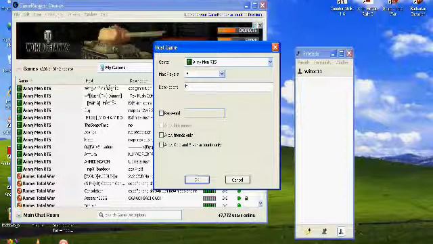This screenshot has height=244, width=433.
Task: Open the Window menu in Friends window
Action: (x=342, y=62)
